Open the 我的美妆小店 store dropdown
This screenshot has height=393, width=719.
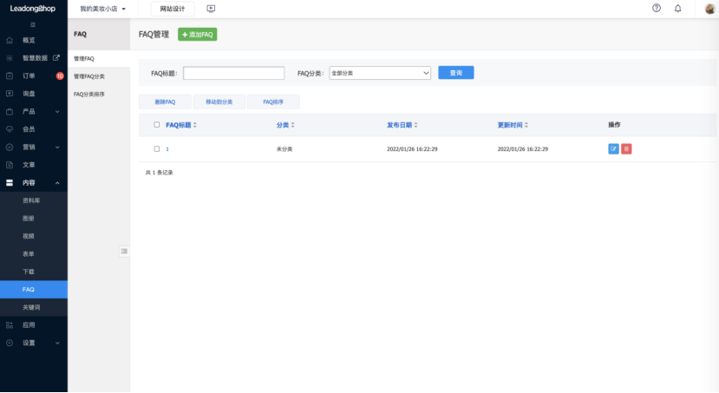point(102,9)
